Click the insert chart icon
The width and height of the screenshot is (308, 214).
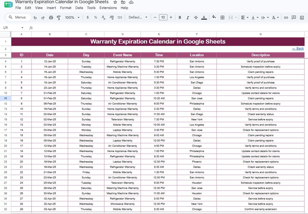[302, 18]
